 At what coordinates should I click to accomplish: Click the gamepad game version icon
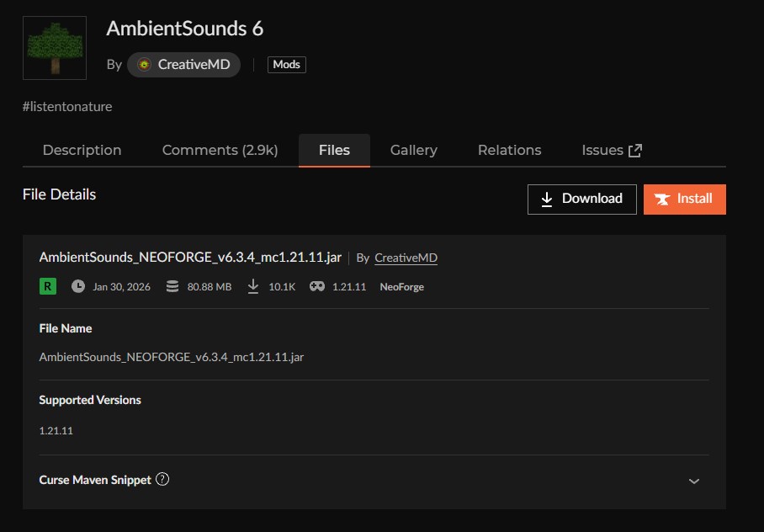[x=317, y=286]
